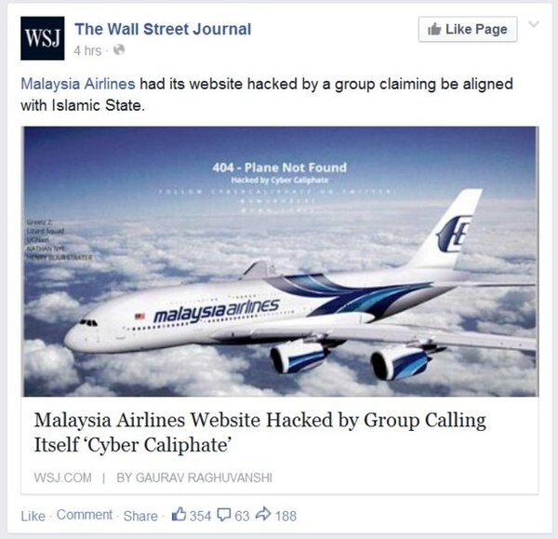Open the hacked airplane article image
The width and height of the screenshot is (558, 539).
(x=281, y=262)
